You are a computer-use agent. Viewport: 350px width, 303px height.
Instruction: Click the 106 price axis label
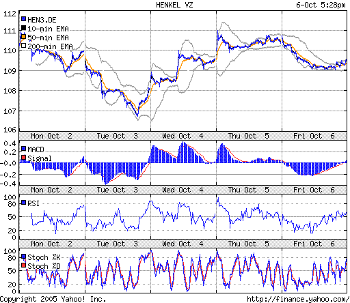point(10,130)
